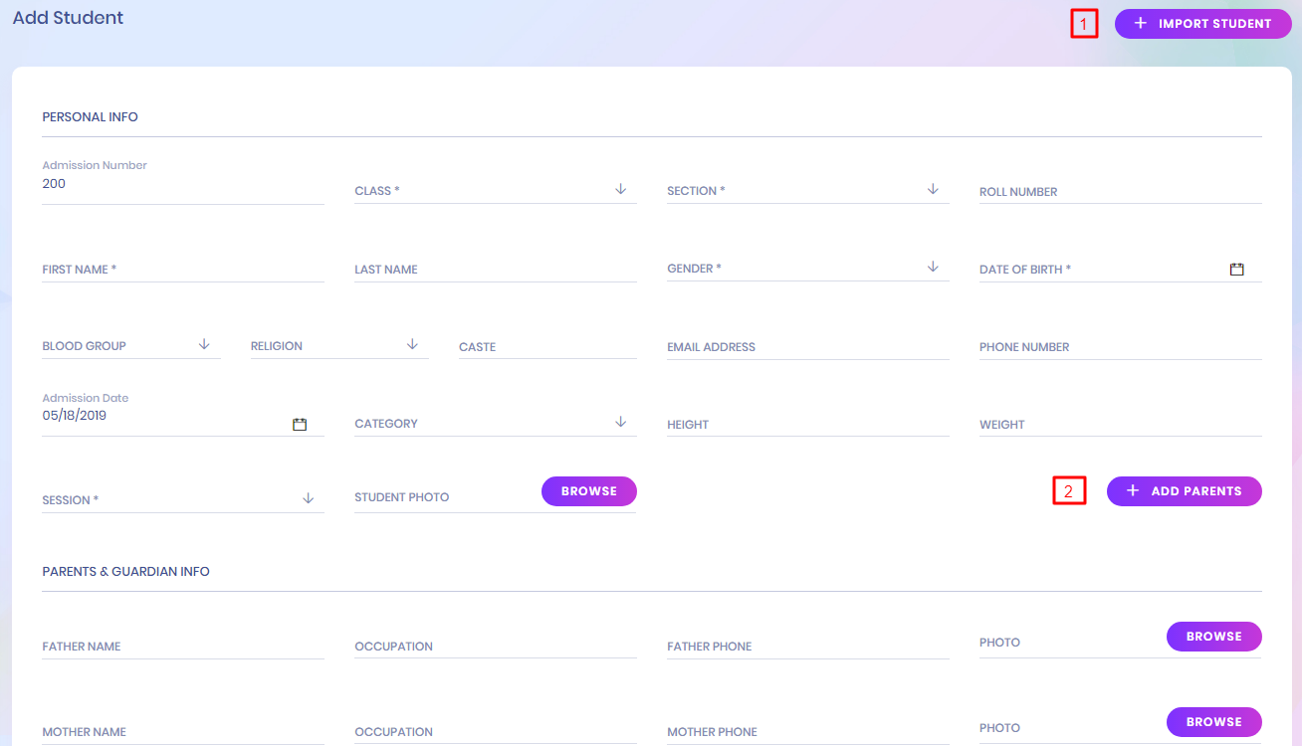Focus the Mother Phone field
Screen dimensions: 1302x746
click(x=807, y=732)
